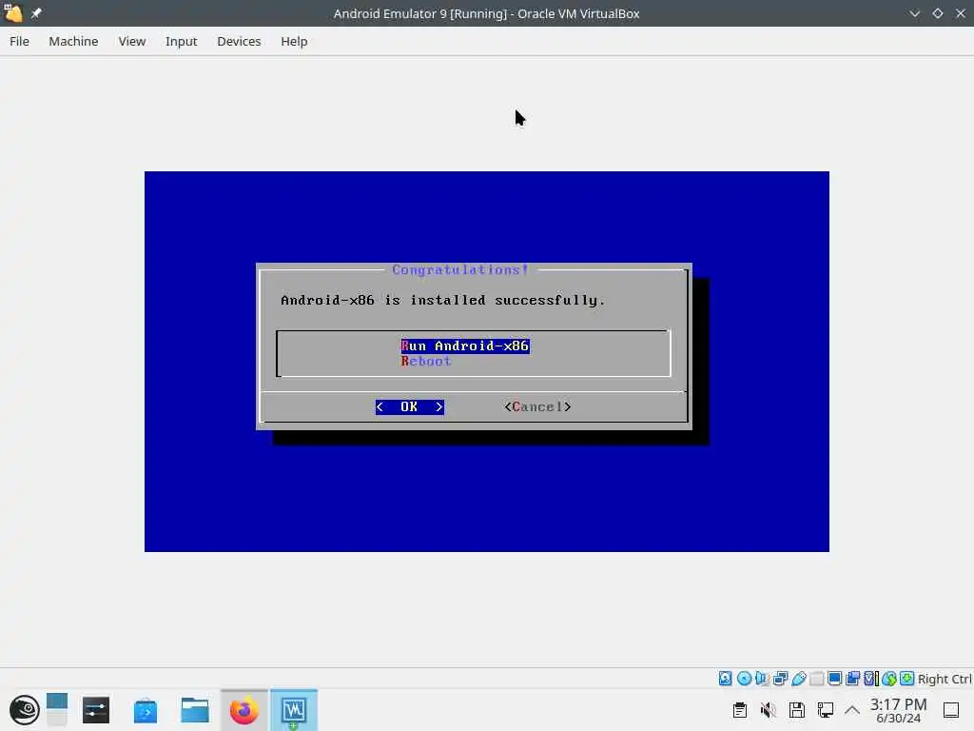The height and width of the screenshot is (731, 974).
Task: Click the virtualization features V icon
Action: pyautogui.click(x=871, y=679)
